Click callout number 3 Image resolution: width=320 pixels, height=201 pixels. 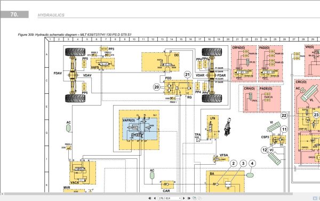coord(243,164)
